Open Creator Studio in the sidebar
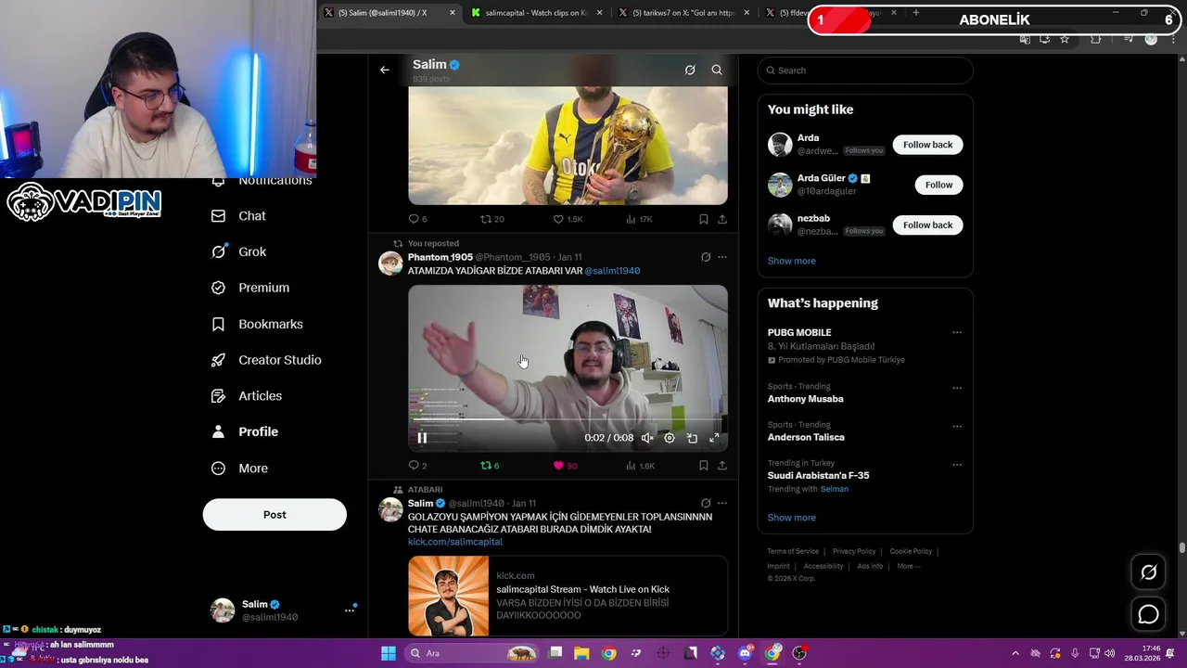 coord(266,360)
